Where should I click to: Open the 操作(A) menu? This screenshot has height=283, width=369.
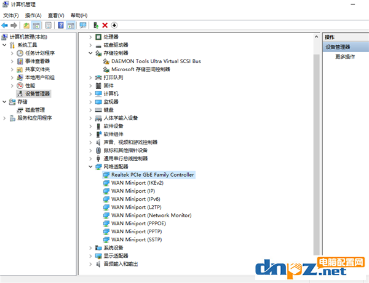(33, 15)
